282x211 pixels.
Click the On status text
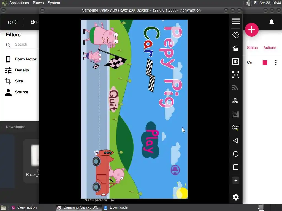250,62
